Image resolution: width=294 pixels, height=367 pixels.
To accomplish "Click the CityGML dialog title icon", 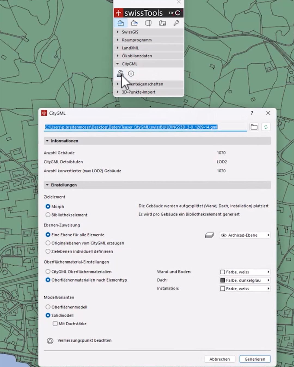I will pos(44,113).
